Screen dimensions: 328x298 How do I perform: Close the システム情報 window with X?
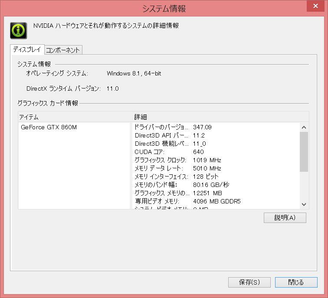coord(315,6)
